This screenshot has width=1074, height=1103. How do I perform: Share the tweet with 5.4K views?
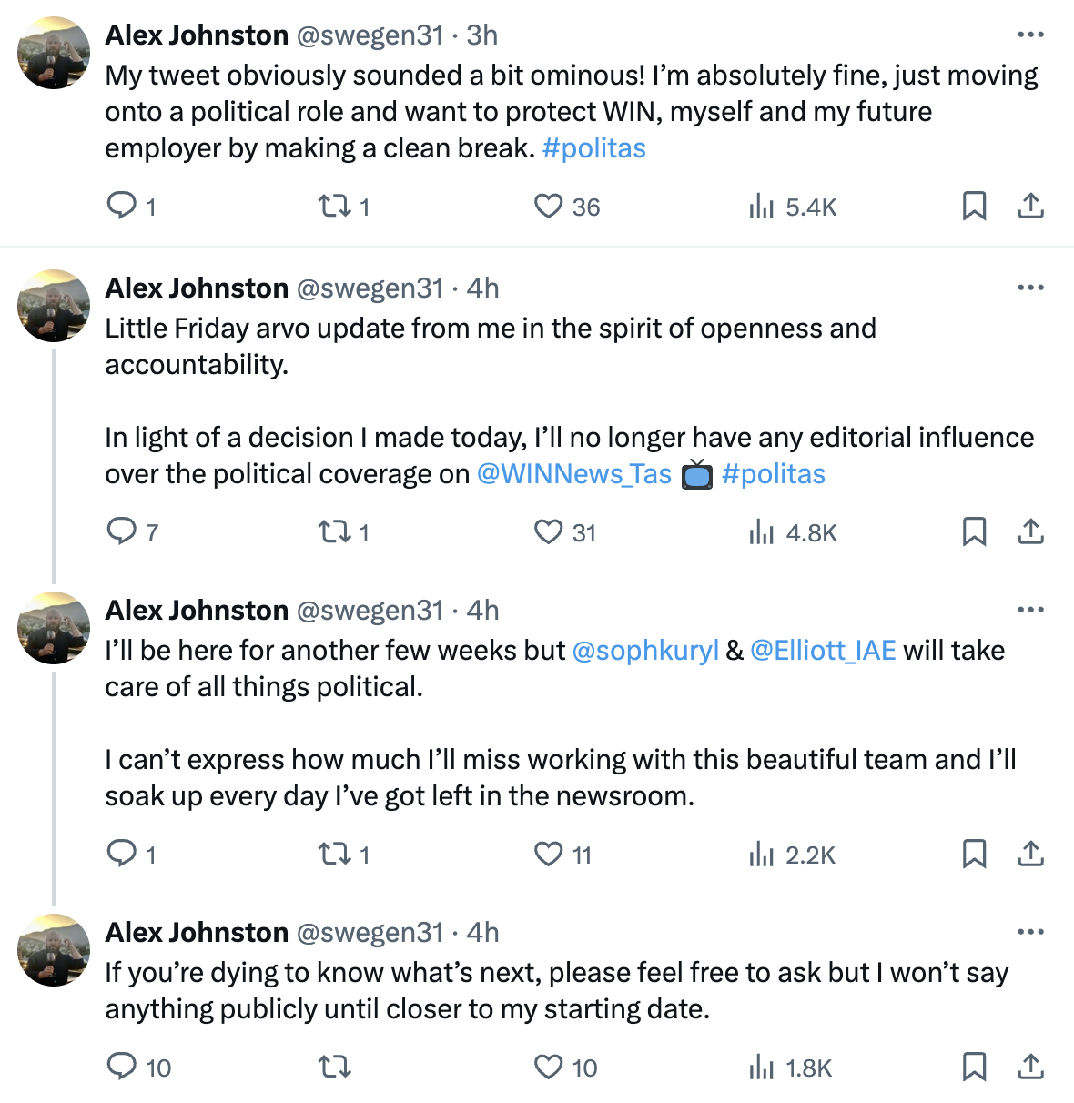point(1030,207)
